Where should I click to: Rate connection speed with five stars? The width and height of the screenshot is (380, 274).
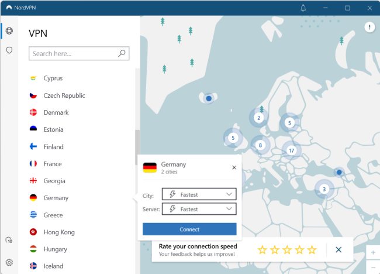312,250
